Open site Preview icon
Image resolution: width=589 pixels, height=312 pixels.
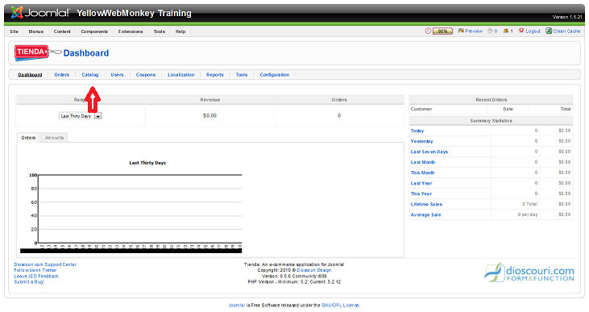(x=461, y=31)
